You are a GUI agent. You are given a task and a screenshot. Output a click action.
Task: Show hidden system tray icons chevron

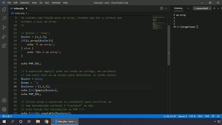[x=215, y=122]
